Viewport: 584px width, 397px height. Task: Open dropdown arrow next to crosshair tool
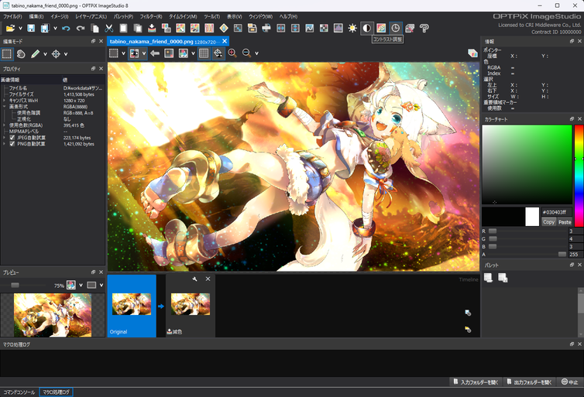point(66,54)
